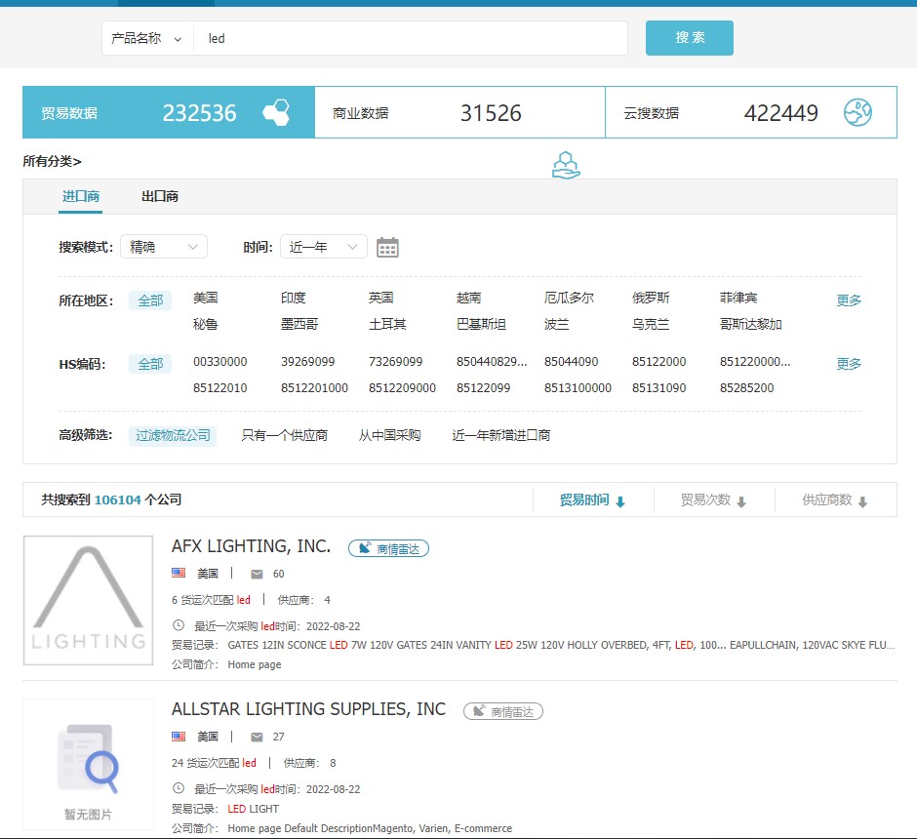Click the hand-holding-cubes icon above the panel

pos(566,165)
